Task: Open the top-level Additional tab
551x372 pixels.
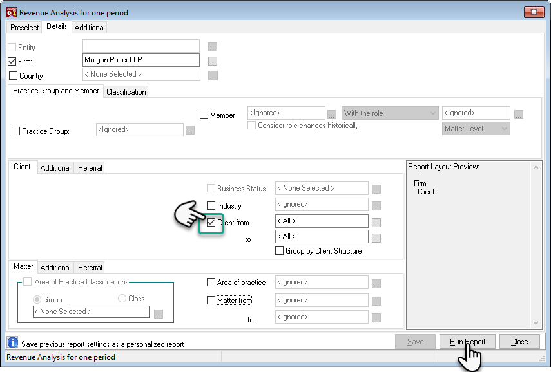Action: tap(90, 28)
